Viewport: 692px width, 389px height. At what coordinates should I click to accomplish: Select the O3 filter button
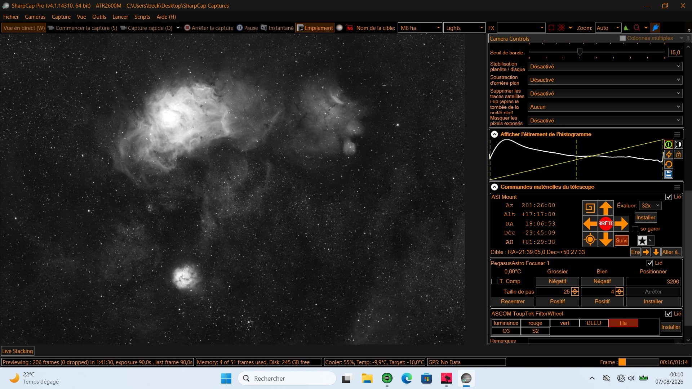click(x=506, y=331)
